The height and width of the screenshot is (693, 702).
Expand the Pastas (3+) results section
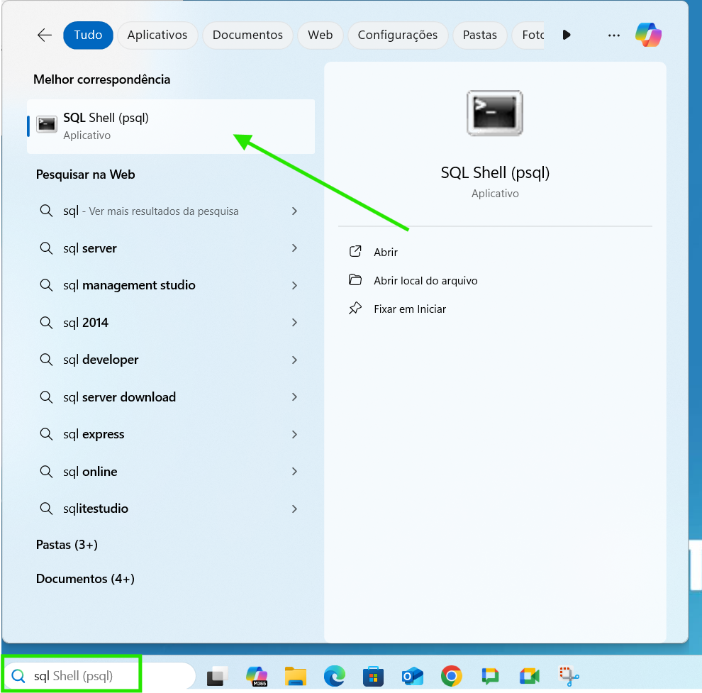tap(67, 545)
